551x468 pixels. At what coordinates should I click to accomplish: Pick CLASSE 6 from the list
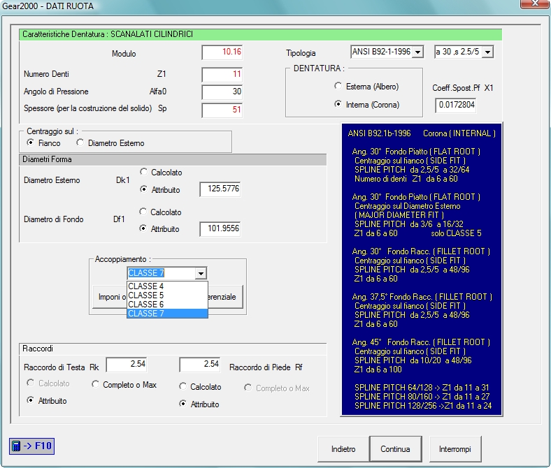click(167, 304)
